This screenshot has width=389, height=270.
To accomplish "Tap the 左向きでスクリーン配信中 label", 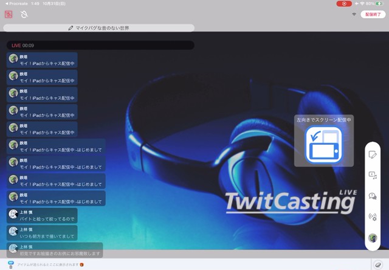I will [324, 120].
